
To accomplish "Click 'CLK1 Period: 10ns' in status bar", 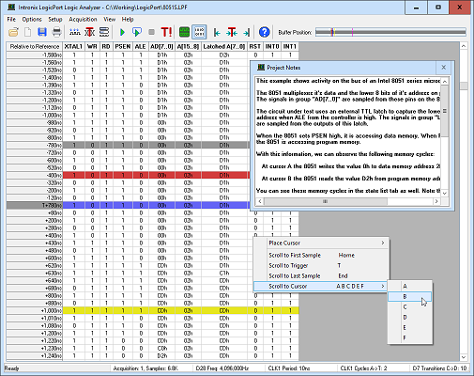I will point(289,368).
